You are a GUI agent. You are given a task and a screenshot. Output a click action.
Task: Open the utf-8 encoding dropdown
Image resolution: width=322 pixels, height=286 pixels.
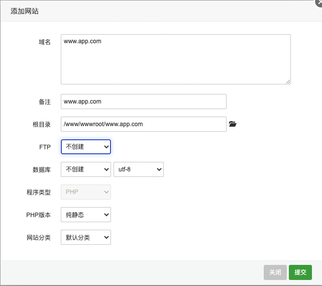click(139, 170)
